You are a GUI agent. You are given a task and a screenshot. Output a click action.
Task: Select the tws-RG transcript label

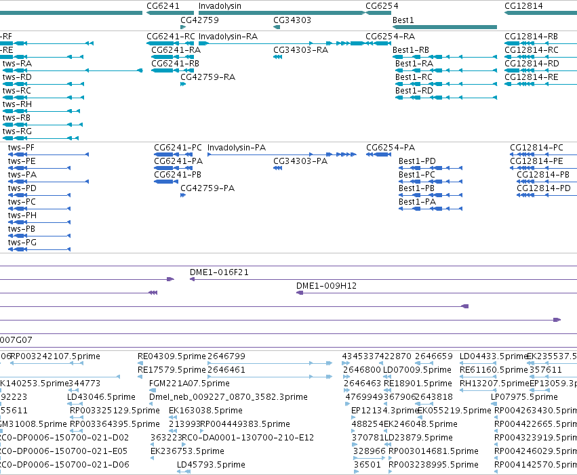tap(18, 131)
